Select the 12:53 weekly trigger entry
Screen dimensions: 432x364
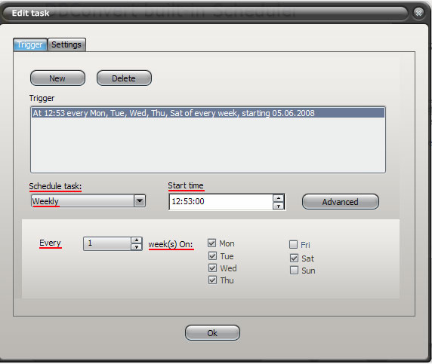pos(208,113)
